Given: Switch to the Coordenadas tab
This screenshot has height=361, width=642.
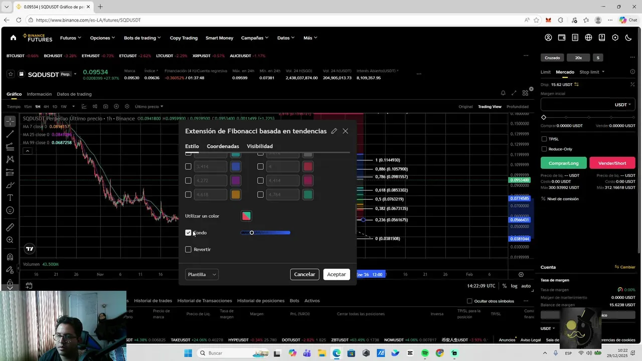Looking at the screenshot, I should click(x=223, y=146).
